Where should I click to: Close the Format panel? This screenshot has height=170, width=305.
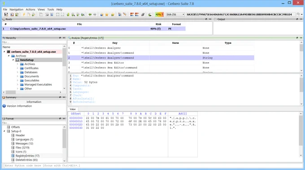click(64, 119)
